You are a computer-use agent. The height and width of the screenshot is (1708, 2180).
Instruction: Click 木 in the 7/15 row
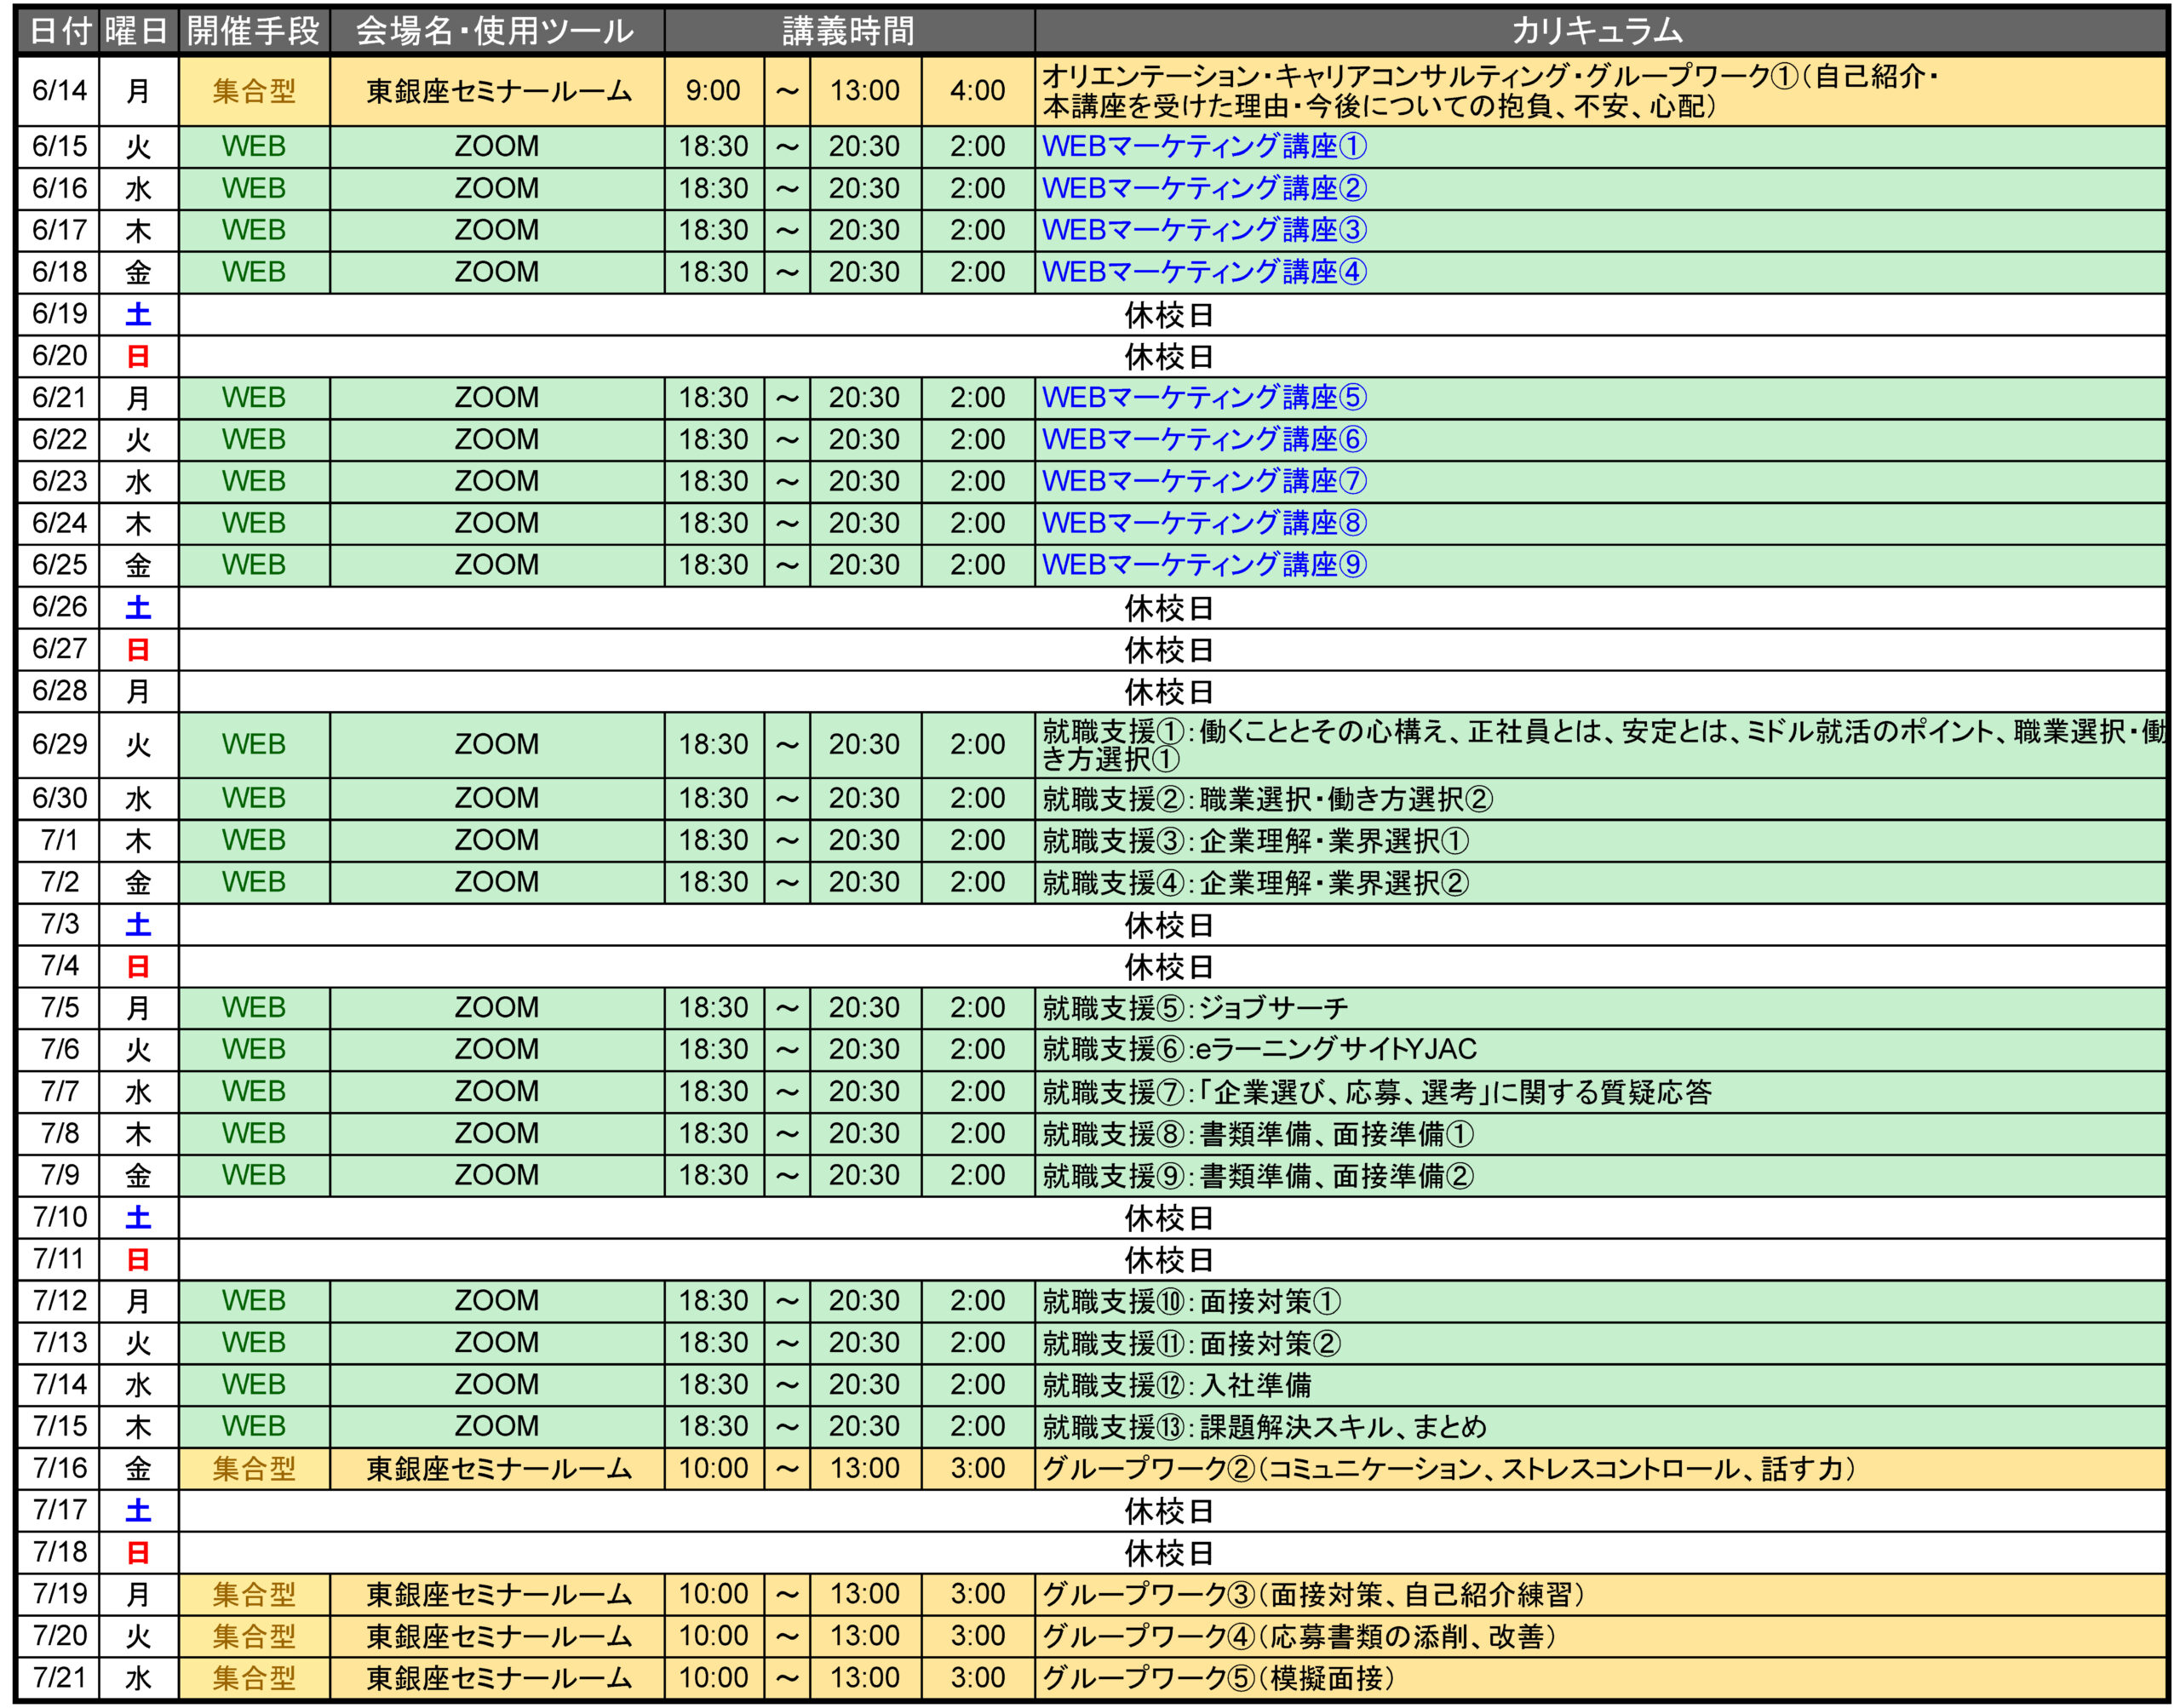click(138, 1427)
